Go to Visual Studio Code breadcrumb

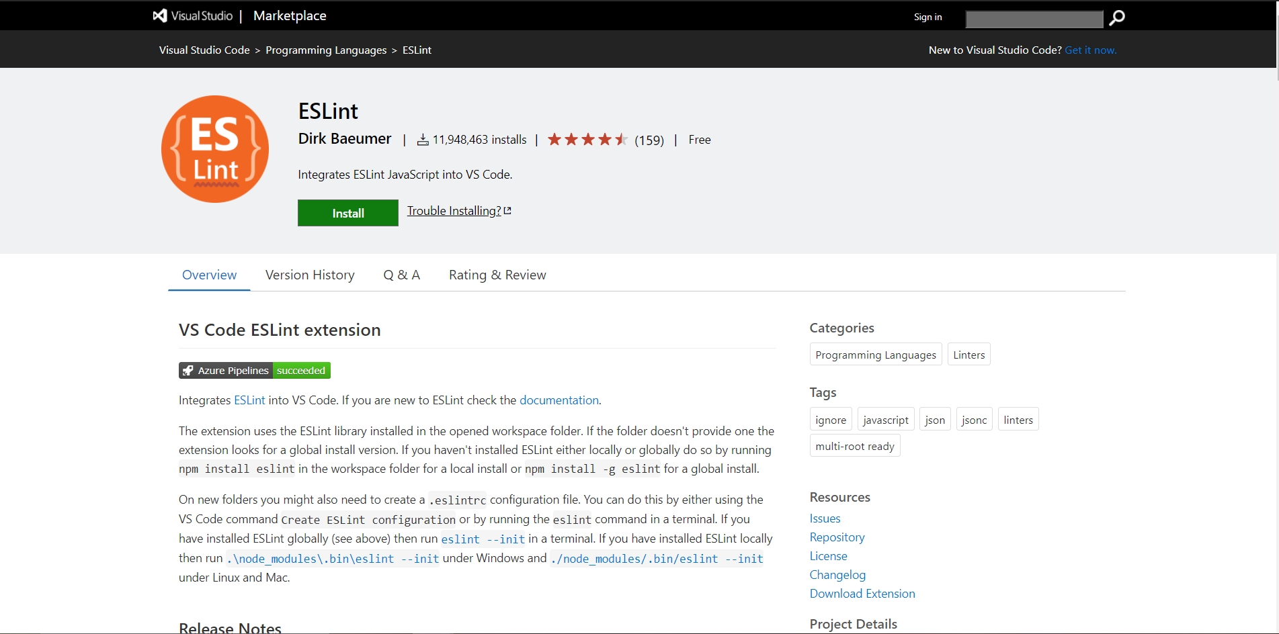pyautogui.click(x=204, y=50)
